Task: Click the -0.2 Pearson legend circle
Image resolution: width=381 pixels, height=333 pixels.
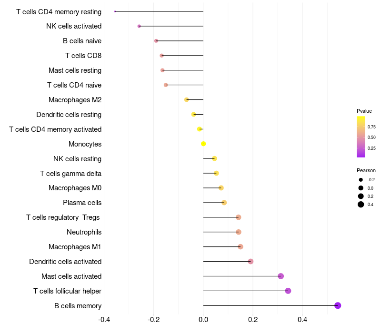Action: coord(361,180)
